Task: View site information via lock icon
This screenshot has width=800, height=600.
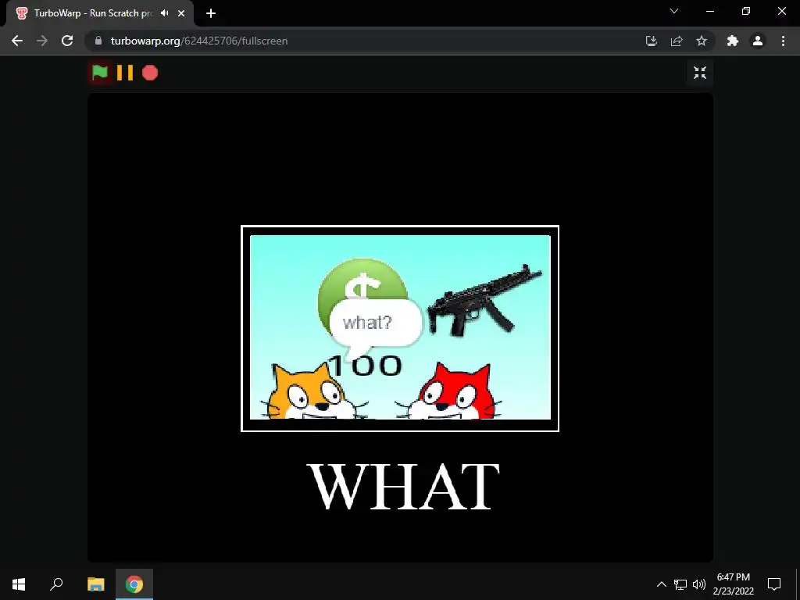Action: (98, 41)
